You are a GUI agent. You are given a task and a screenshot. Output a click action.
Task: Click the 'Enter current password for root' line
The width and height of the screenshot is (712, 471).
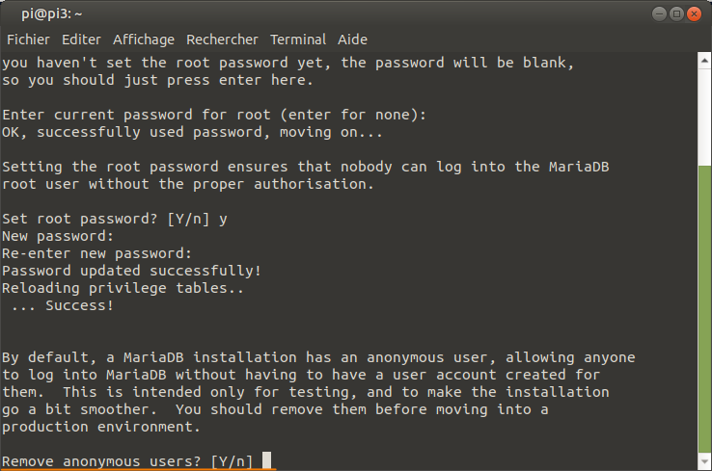214,115
